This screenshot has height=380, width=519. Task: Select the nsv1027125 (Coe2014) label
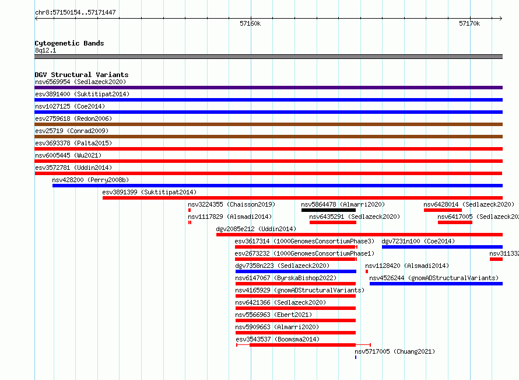coord(70,106)
